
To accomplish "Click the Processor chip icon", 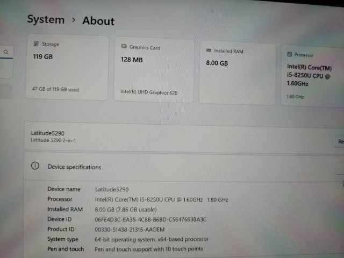I will [289, 54].
